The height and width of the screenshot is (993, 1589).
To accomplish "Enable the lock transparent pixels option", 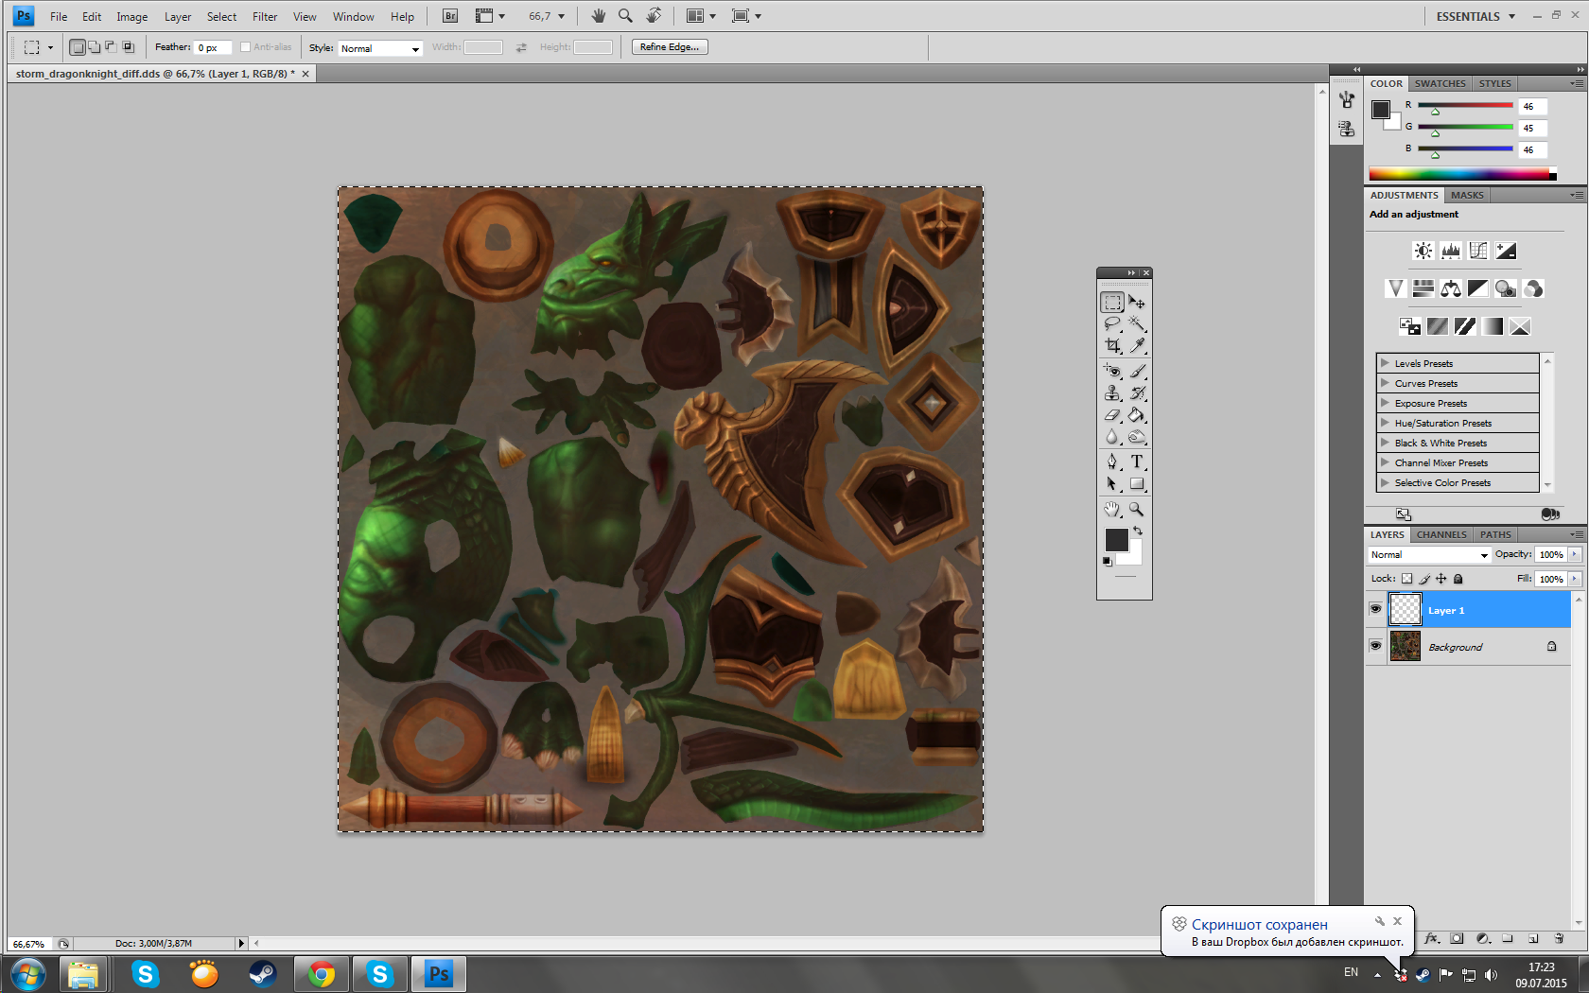I will pyautogui.click(x=1406, y=579).
